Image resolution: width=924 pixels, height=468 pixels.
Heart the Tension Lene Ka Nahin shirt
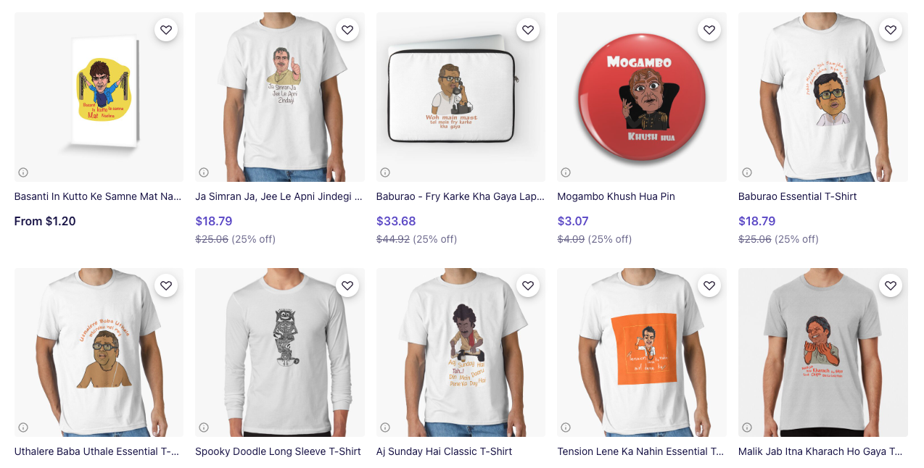point(709,285)
